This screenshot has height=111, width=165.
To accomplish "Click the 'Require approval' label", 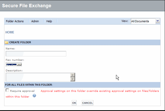I will pos(22,91).
